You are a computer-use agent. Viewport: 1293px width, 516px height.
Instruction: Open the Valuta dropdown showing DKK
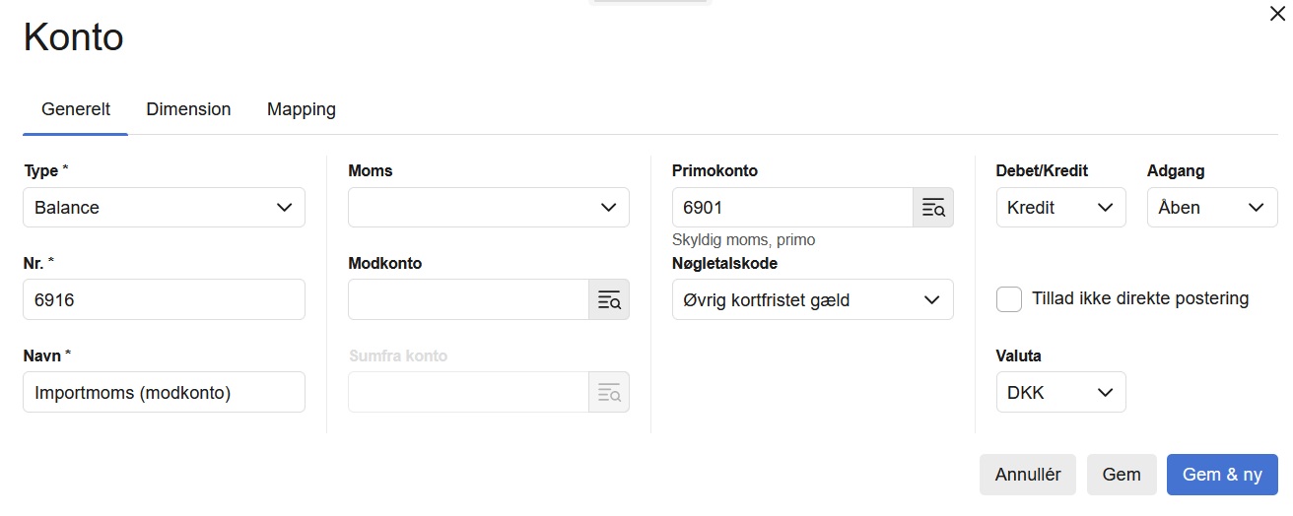[1060, 393]
